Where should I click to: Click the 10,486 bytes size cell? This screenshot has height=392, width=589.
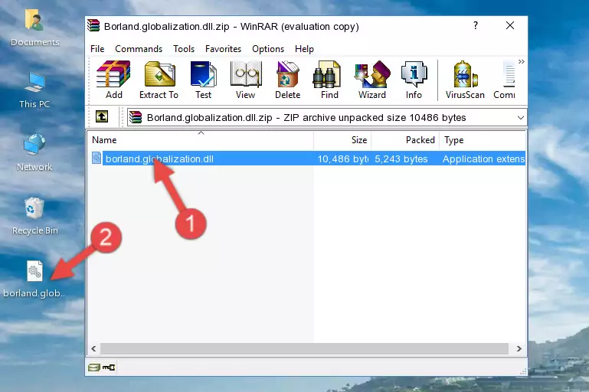pos(343,158)
